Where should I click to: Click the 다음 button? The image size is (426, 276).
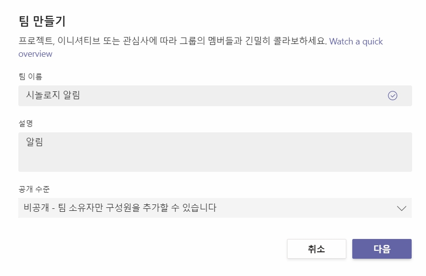[x=381, y=249]
